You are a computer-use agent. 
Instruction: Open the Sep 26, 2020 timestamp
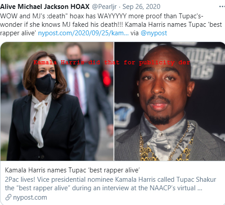pyautogui.click(x=141, y=7)
